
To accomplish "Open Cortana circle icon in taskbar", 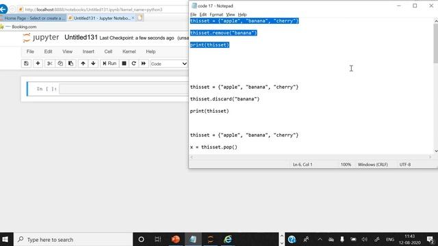I will 141,239.
